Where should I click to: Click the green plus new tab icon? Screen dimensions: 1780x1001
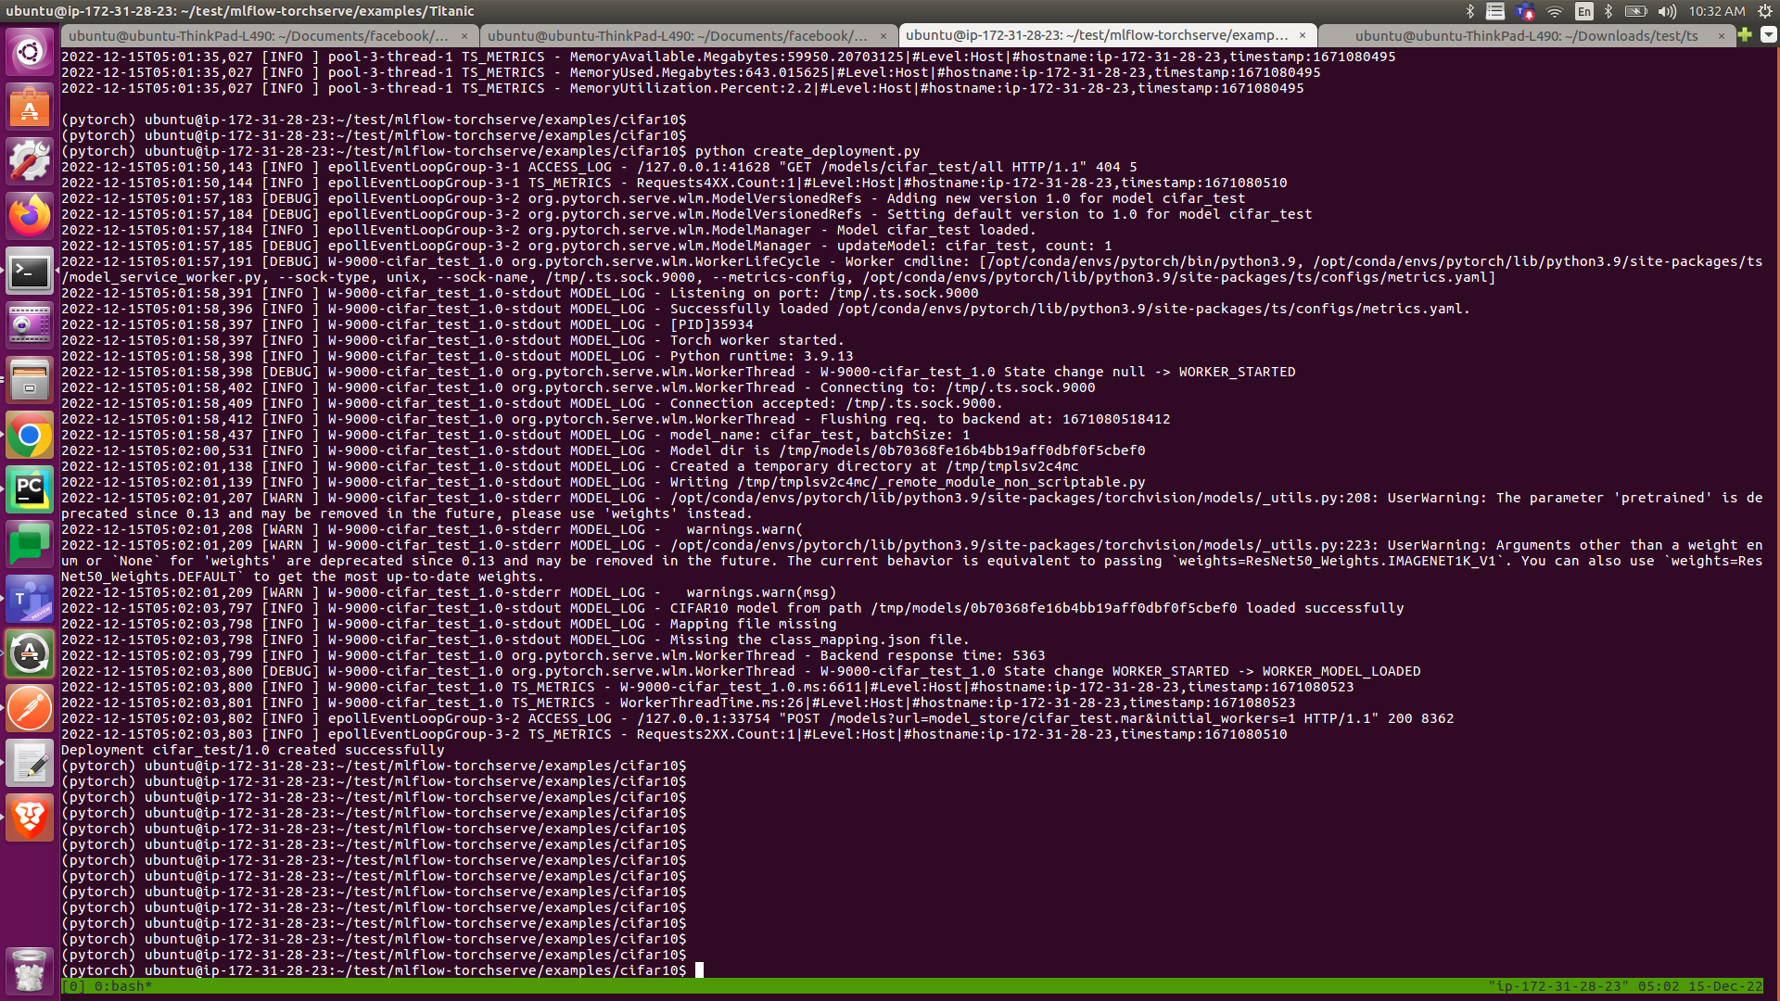pyautogui.click(x=1745, y=35)
